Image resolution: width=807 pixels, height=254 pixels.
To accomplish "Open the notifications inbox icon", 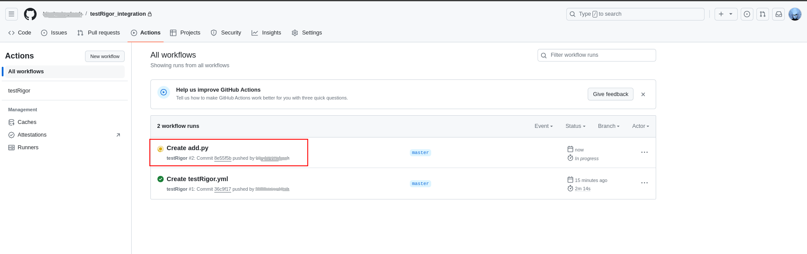I will click(x=778, y=14).
